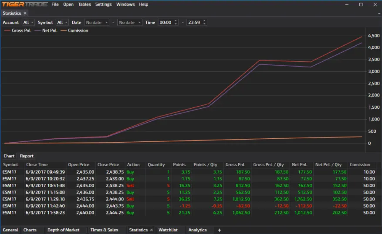Viewport: 382px width, 234px height.
Task: Switch to the Times & Sales tab
Action: tap(104, 230)
